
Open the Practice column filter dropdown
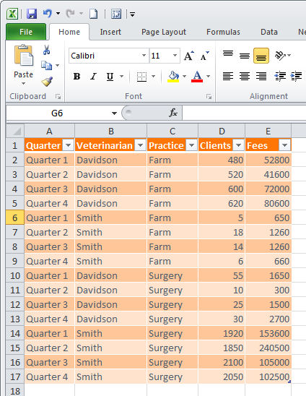(191, 145)
